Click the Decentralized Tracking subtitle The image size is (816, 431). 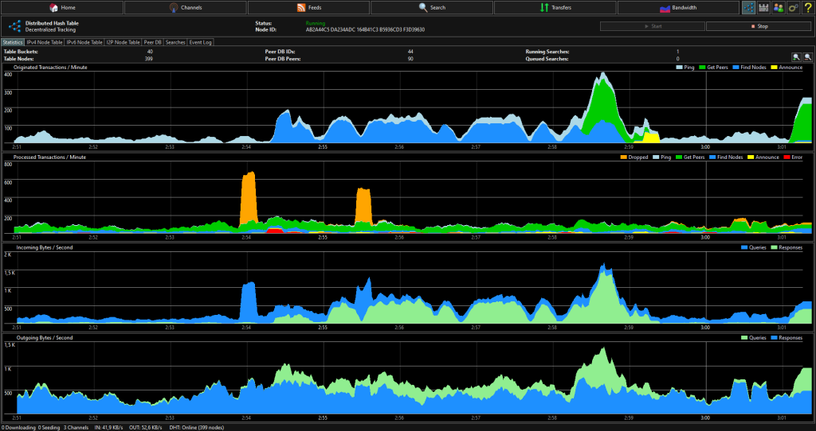click(x=50, y=29)
